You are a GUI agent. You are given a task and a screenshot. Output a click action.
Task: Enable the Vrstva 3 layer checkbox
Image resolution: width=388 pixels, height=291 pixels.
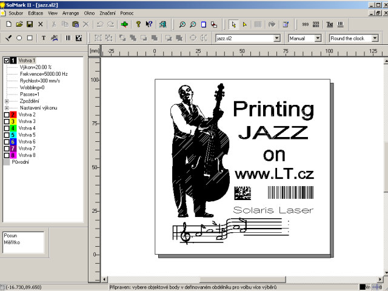(7, 121)
